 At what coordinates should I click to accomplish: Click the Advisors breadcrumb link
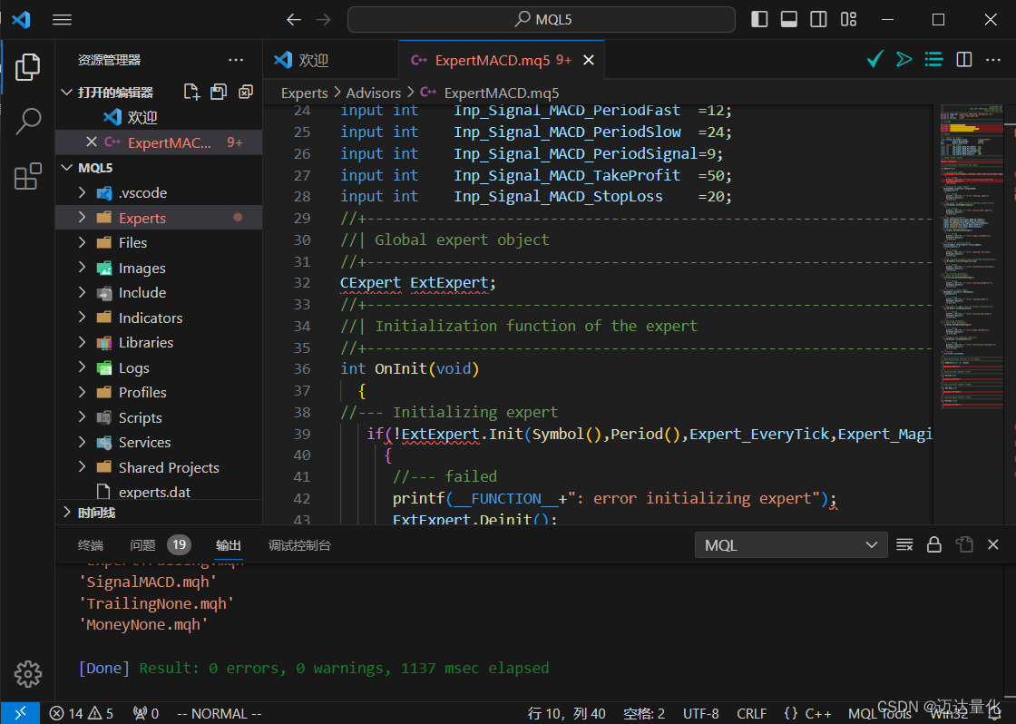click(x=373, y=93)
